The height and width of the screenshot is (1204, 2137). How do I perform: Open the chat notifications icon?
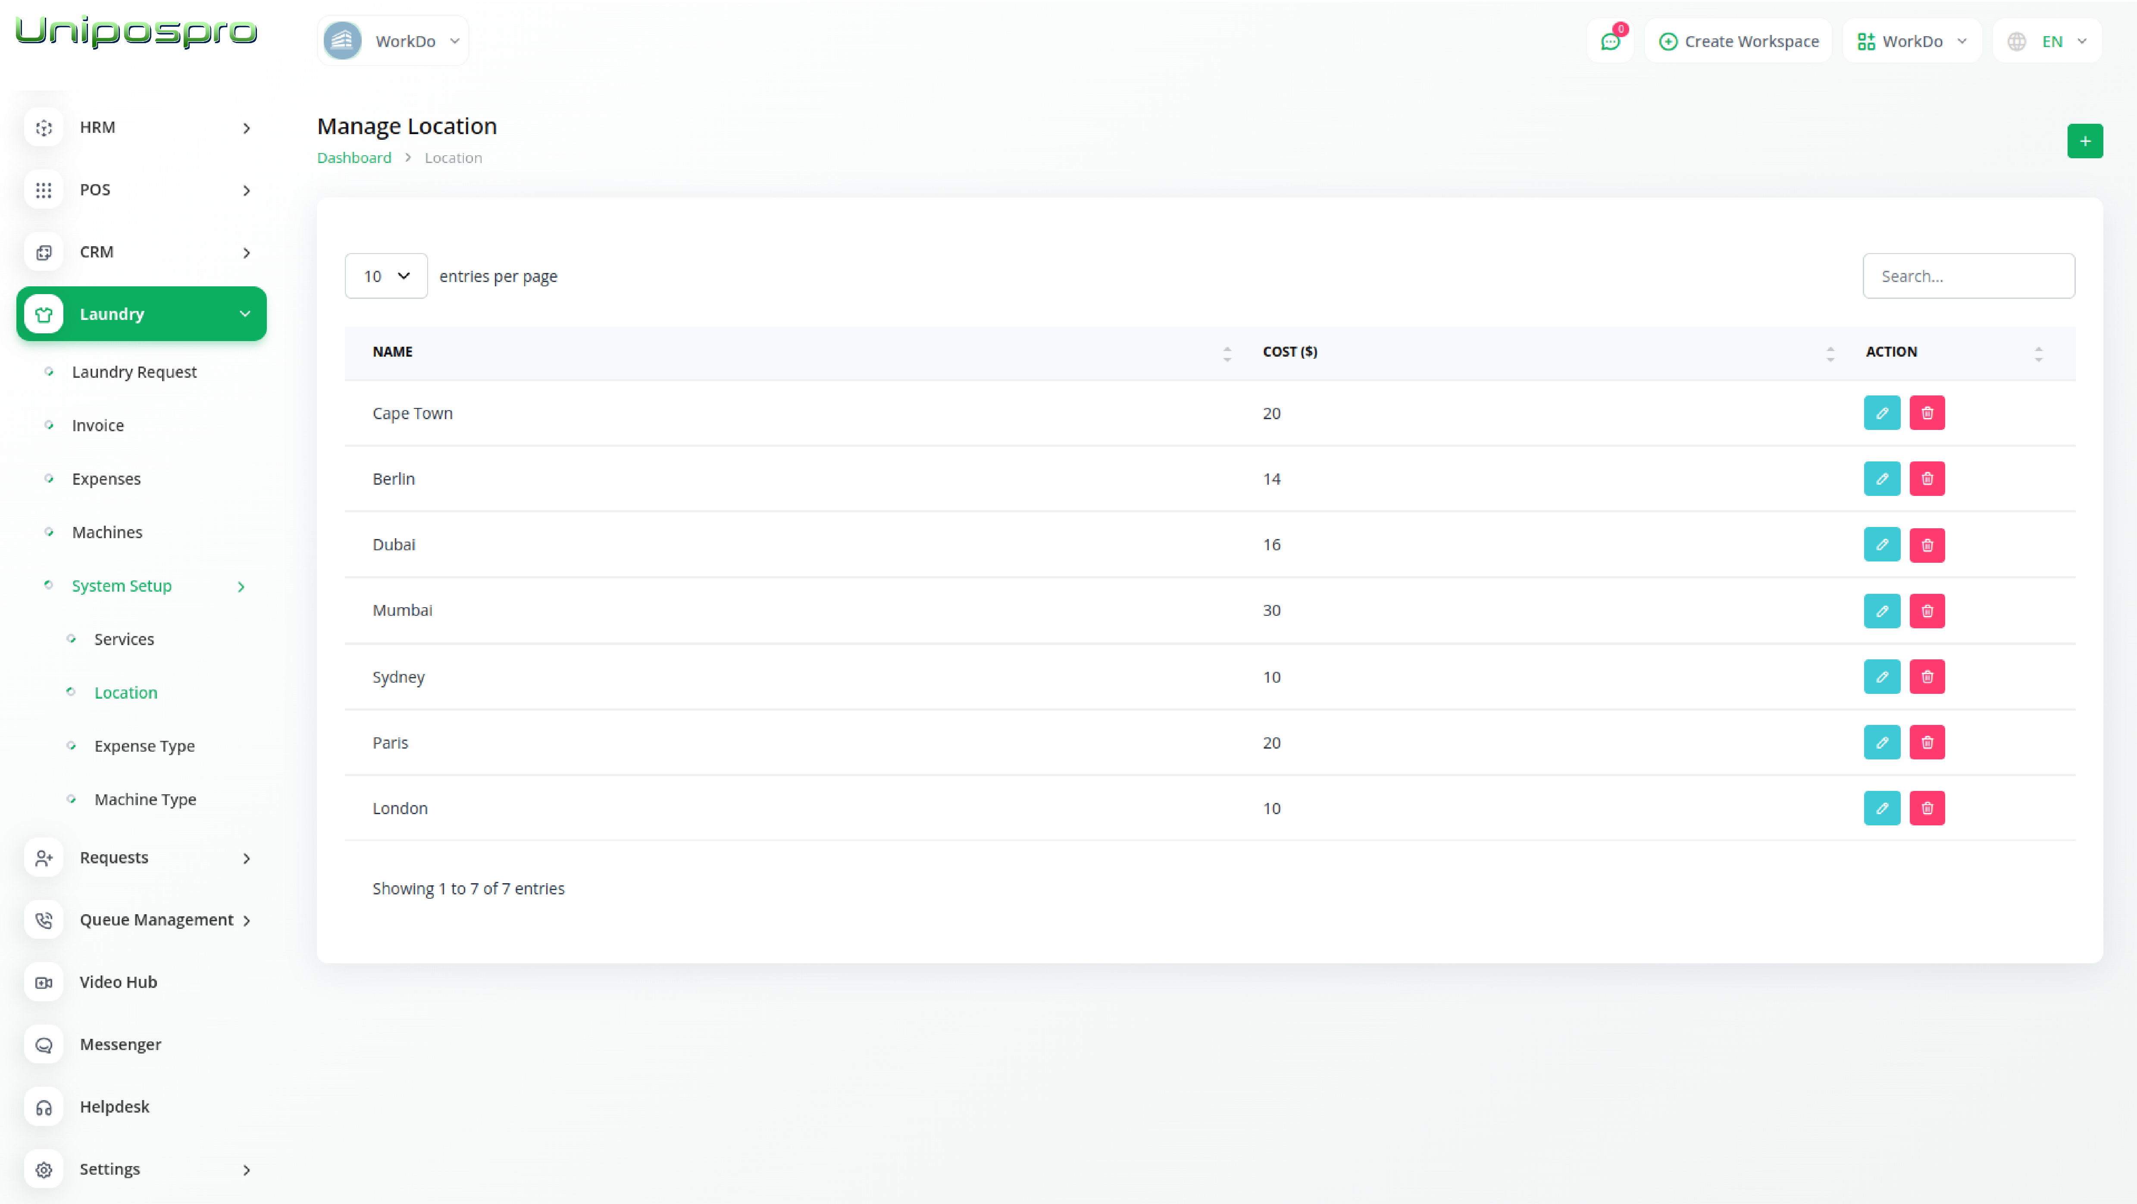[x=1609, y=41]
